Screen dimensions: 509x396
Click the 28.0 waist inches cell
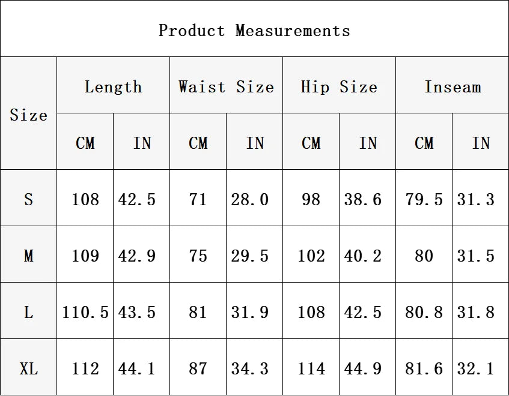point(255,197)
